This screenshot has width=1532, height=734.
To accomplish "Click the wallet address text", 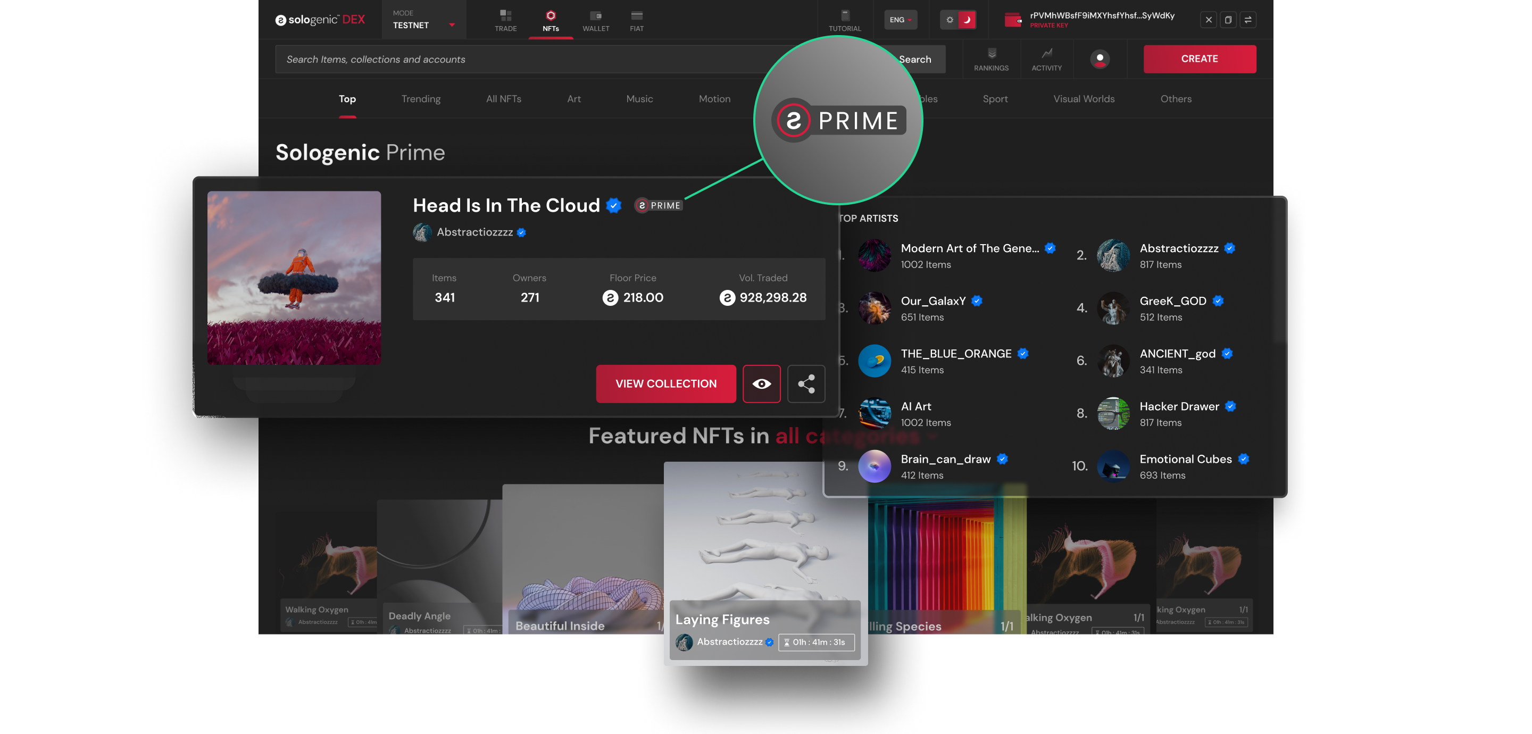I will click(x=1102, y=15).
